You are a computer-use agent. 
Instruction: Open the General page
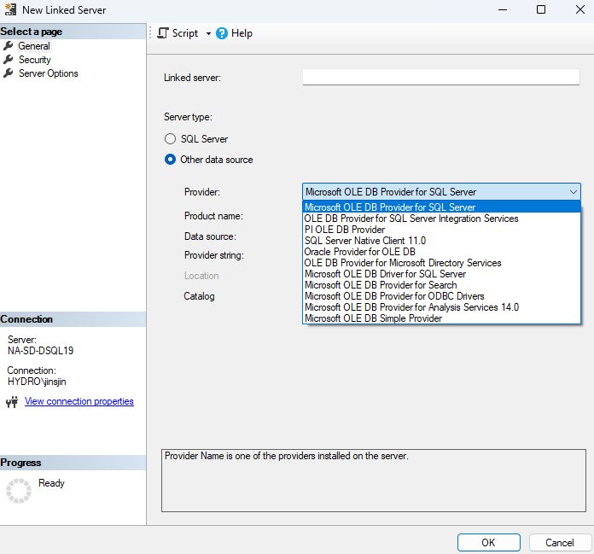[34, 46]
